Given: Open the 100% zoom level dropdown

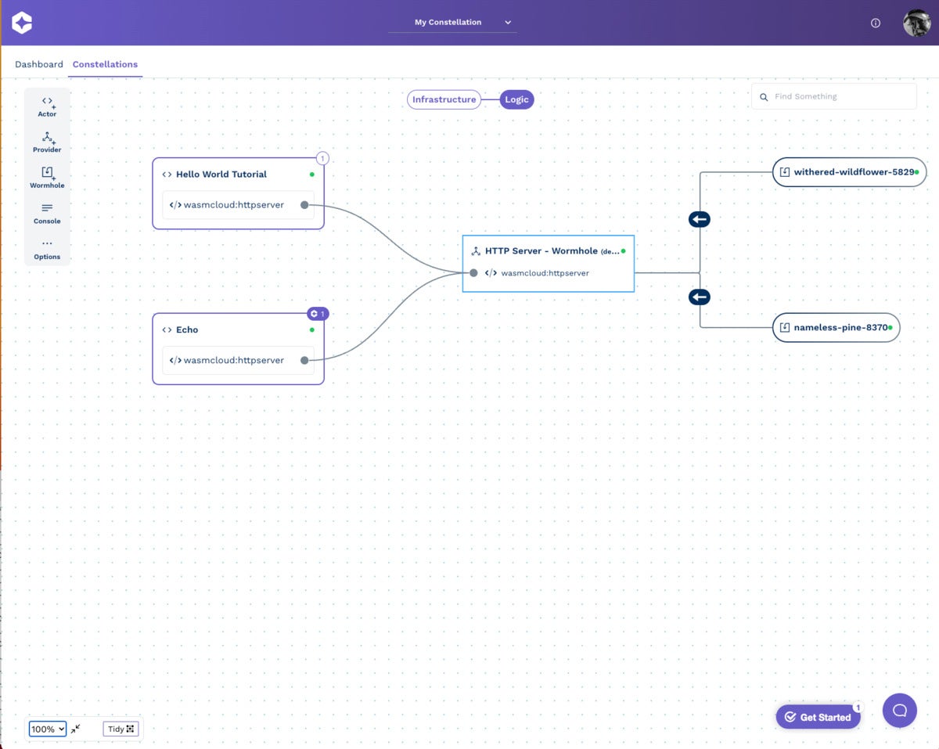Looking at the screenshot, I should point(48,729).
